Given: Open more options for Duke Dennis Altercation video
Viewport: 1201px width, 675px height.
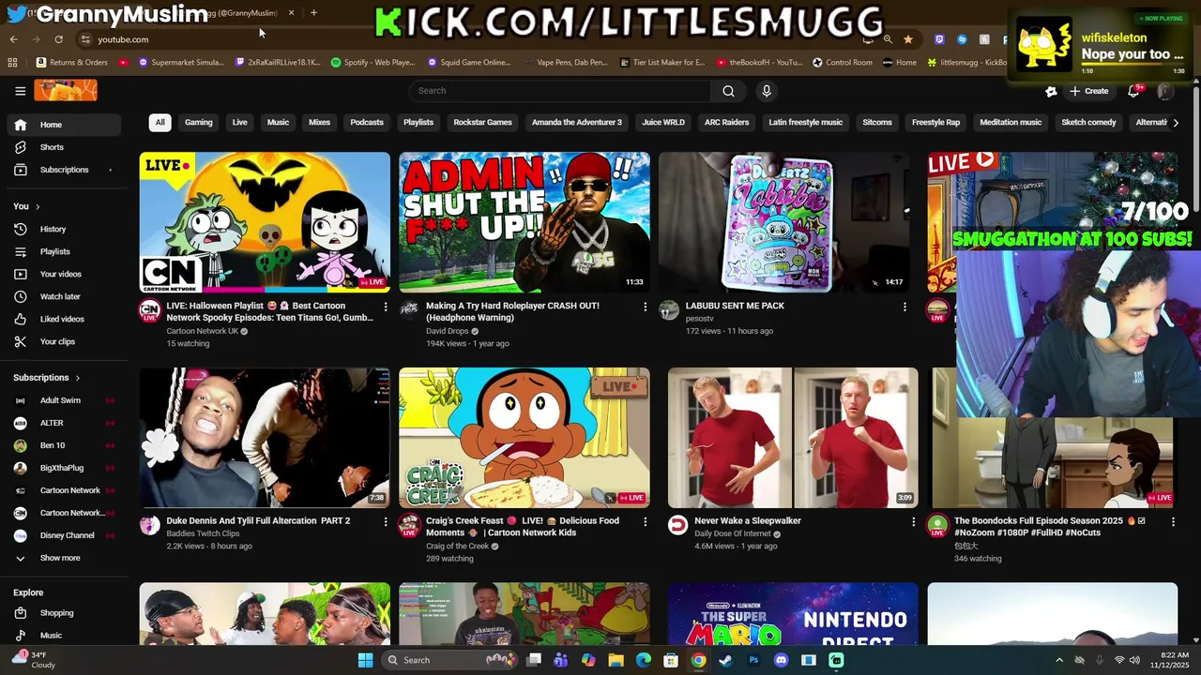Looking at the screenshot, I should (x=385, y=521).
